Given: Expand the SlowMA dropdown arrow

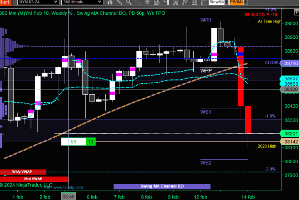Looking at the screenshot, I should pyautogui.click(x=226, y=2).
